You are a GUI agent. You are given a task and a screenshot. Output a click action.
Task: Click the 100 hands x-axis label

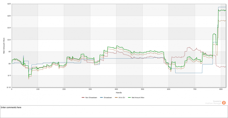coord(38,89)
